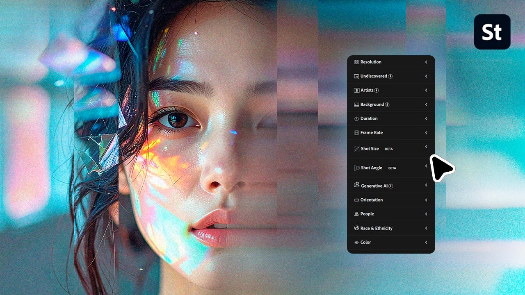Click the Resolution grid icon

click(356, 62)
